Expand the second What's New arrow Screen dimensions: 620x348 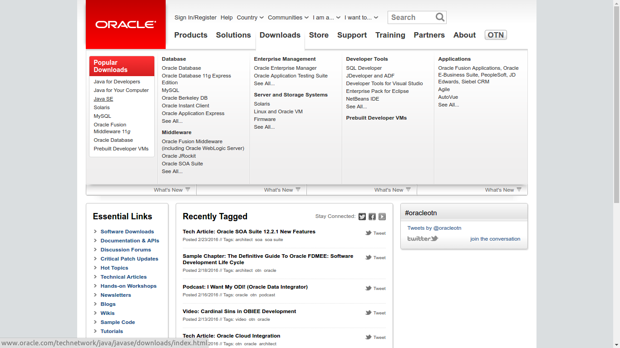(298, 189)
